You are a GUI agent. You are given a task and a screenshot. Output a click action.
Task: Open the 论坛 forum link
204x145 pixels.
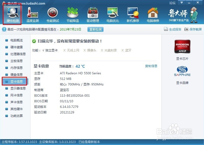click(x=172, y=3)
